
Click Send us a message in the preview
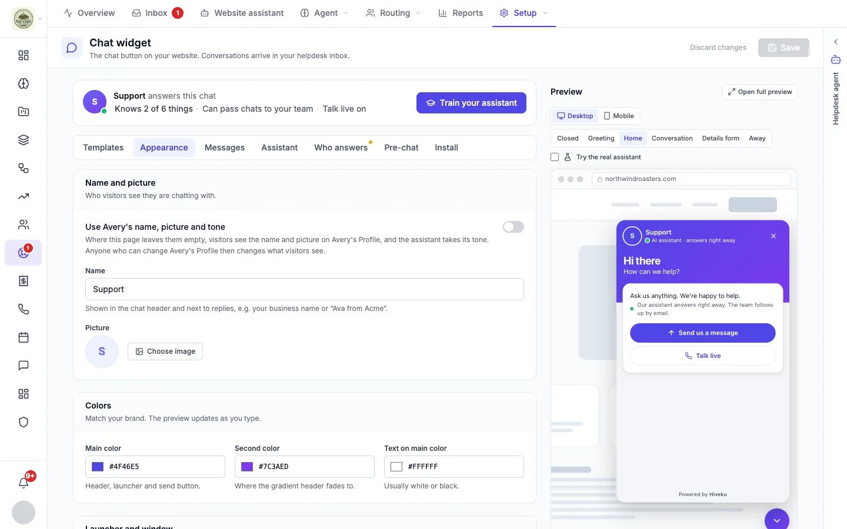[x=703, y=333]
